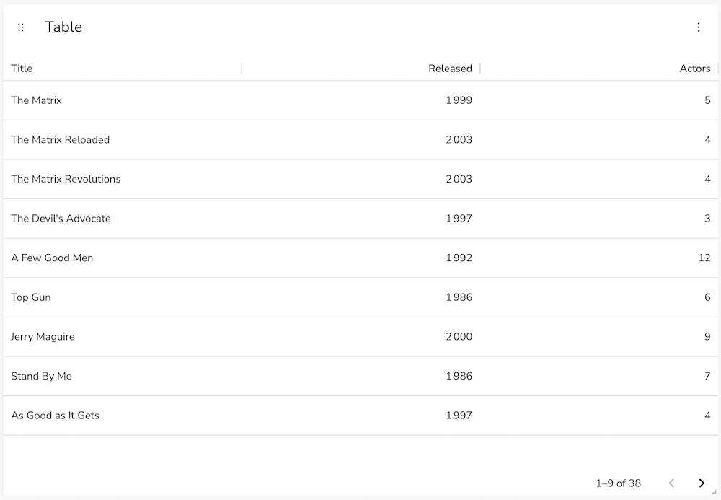721x500 pixels.
Task: Select the A Few Good Men row
Action: tap(360, 258)
